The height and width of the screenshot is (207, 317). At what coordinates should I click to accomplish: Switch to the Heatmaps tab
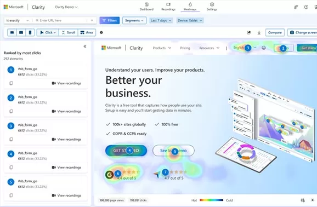pos(190,7)
